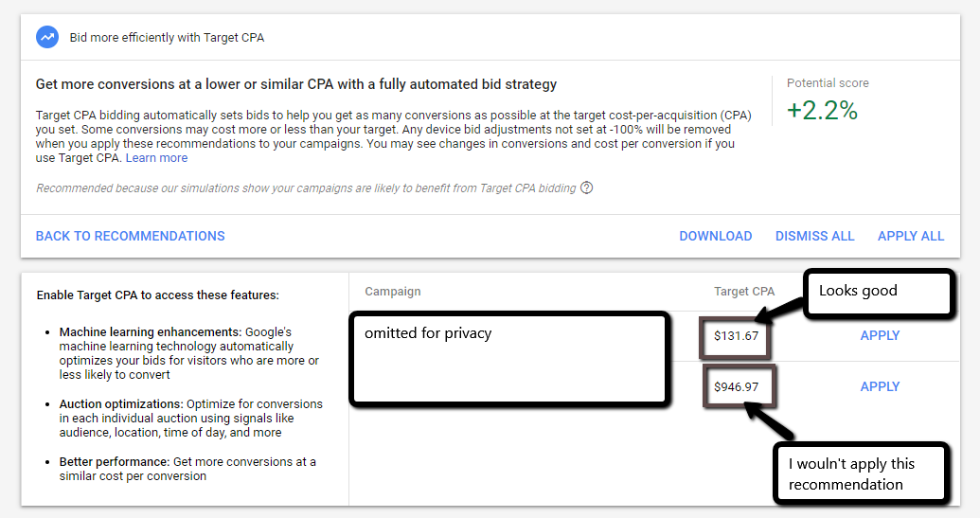
Task: Click the +2.2% potential score
Action: 822,111
